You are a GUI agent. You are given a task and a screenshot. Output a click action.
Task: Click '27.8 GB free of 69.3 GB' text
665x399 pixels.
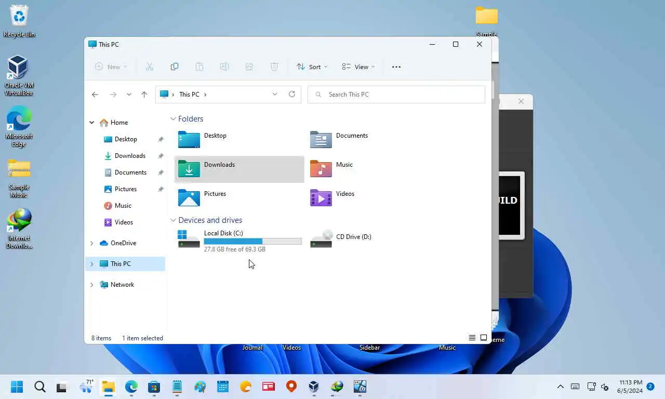point(235,249)
